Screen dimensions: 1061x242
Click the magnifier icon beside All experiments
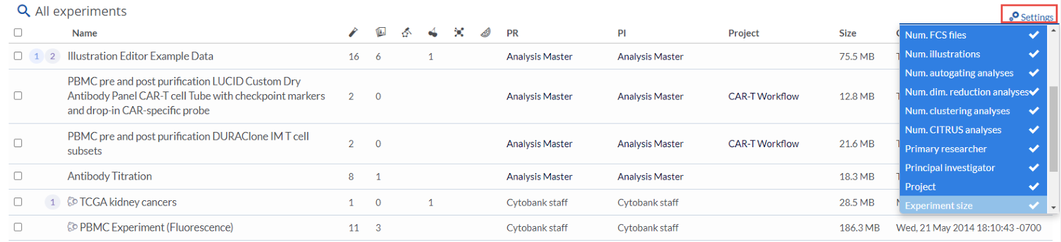23,11
